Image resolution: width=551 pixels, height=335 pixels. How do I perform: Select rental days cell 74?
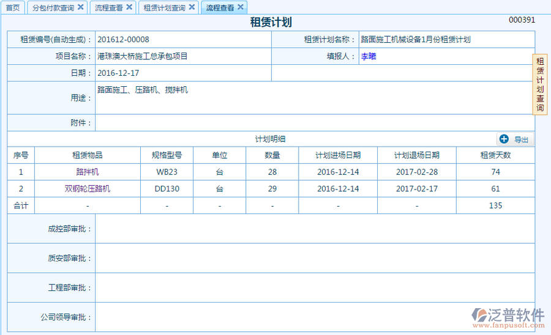[495, 172]
